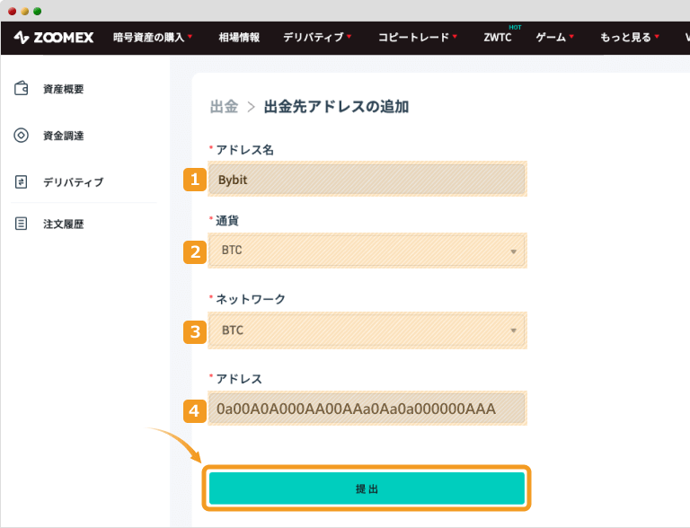Focus the アドレス input field

pyautogui.click(x=367, y=409)
